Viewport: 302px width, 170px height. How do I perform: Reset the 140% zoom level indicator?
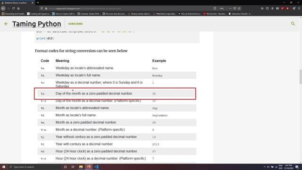pos(221,8)
